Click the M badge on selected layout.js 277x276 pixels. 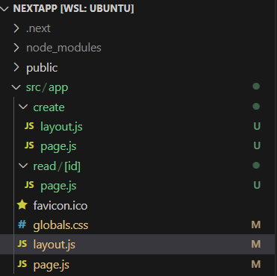pyautogui.click(x=256, y=244)
